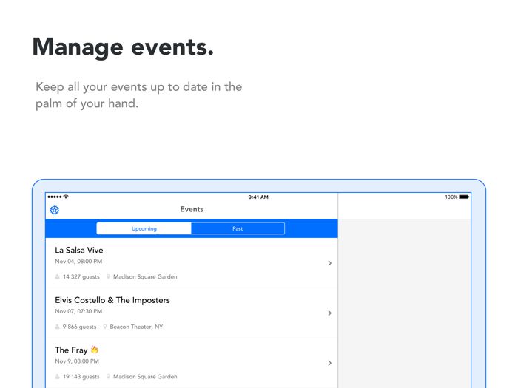This screenshot has width=518, height=388.
Task: Select the La Salsa Vive title
Action: pos(79,250)
